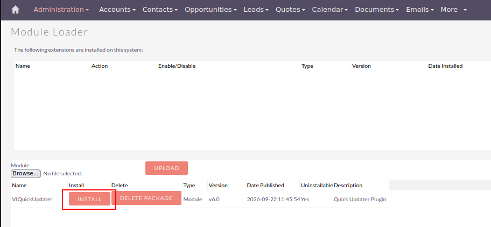Image resolution: width=491 pixels, height=227 pixels.
Task: Click the v6.0 version value
Action: (214, 199)
